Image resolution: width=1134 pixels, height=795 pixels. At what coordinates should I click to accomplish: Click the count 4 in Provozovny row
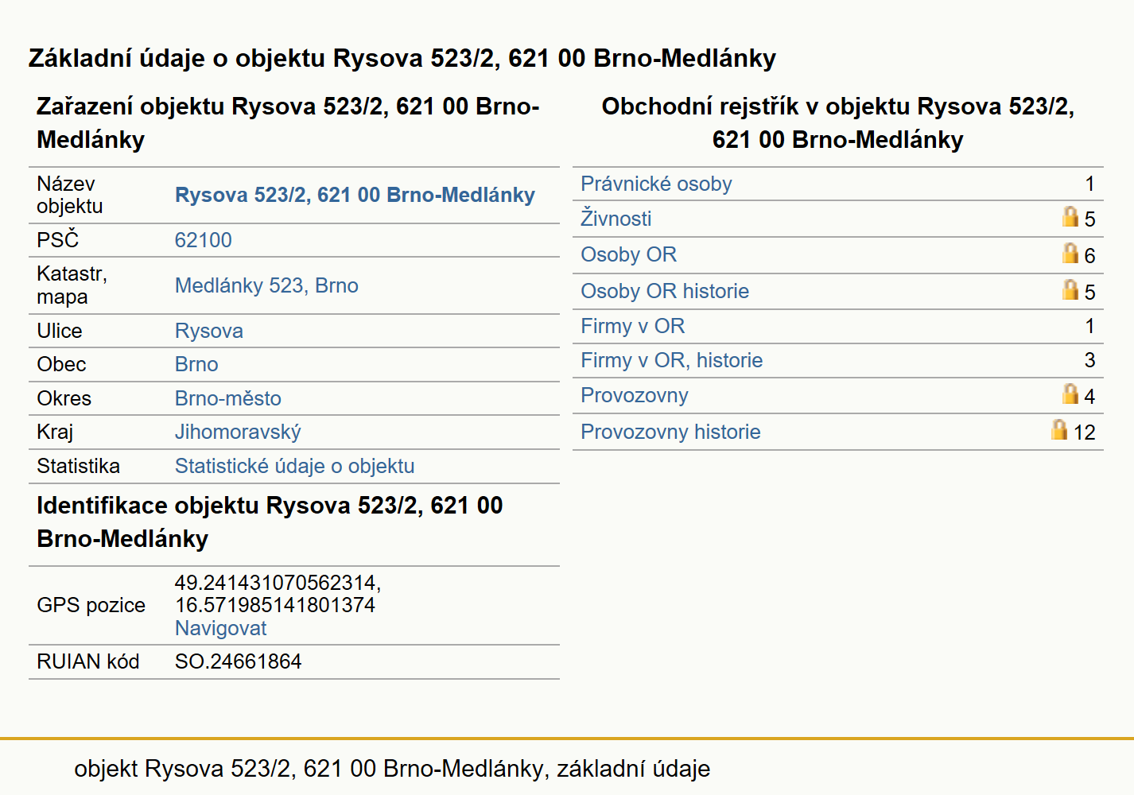(x=1089, y=397)
